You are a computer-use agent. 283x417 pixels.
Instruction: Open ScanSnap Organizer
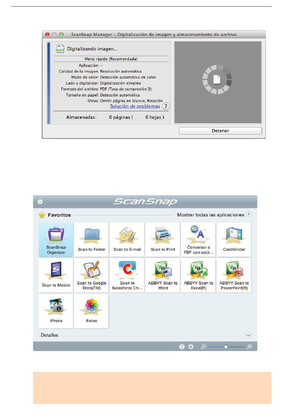click(56, 240)
